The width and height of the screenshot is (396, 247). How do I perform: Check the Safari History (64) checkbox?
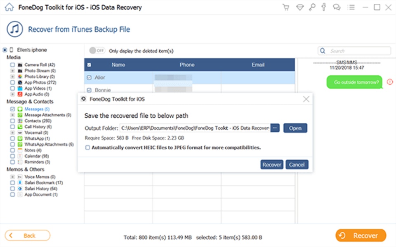coord(12,189)
